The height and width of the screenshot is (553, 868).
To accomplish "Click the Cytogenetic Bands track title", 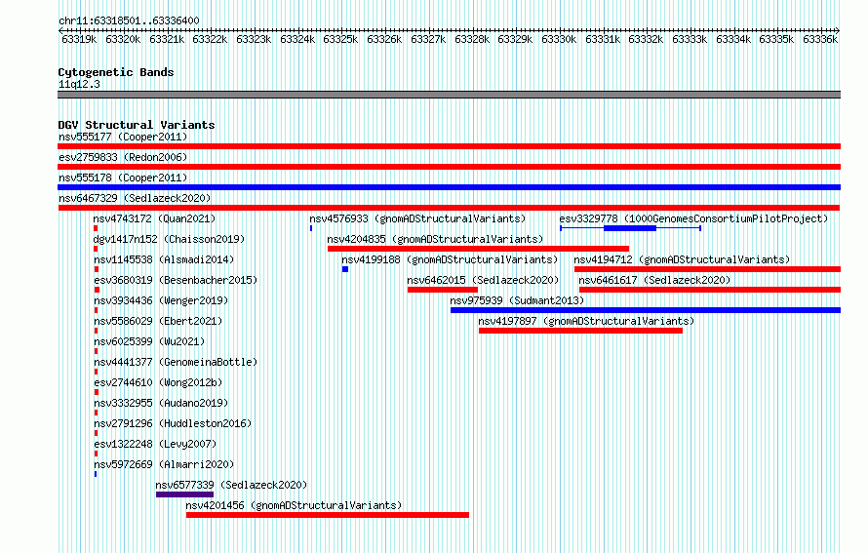I will pyautogui.click(x=116, y=72).
